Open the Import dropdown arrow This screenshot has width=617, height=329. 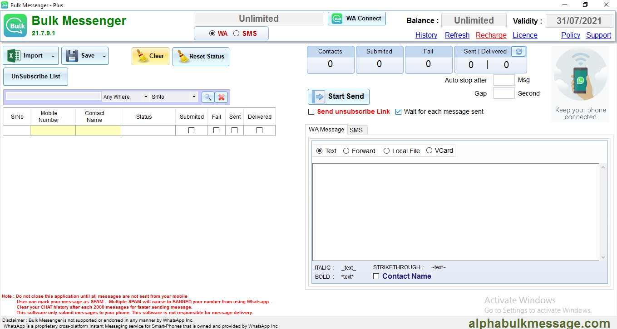pyautogui.click(x=53, y=56)
